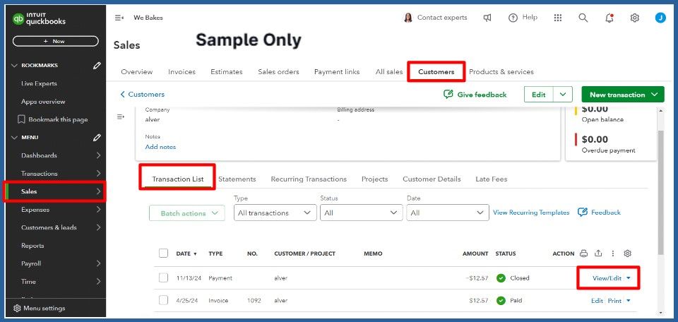
Task: Open table settings gear icon
Action: pos(628,254)
